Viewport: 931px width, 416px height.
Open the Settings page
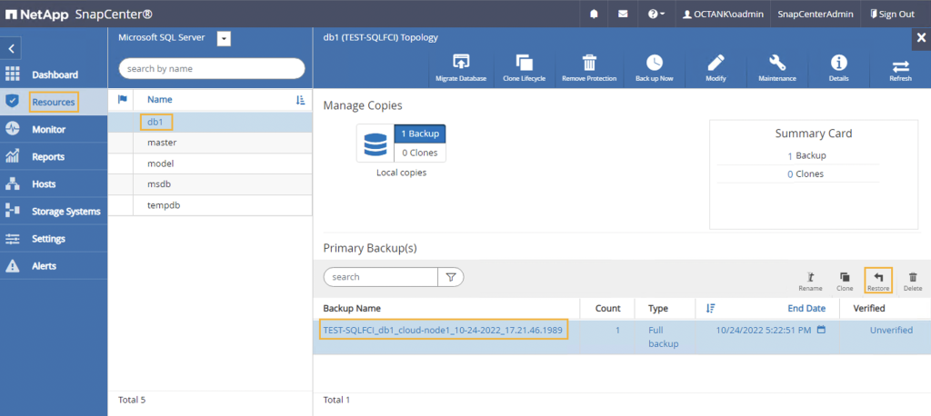tap(49, 239)
